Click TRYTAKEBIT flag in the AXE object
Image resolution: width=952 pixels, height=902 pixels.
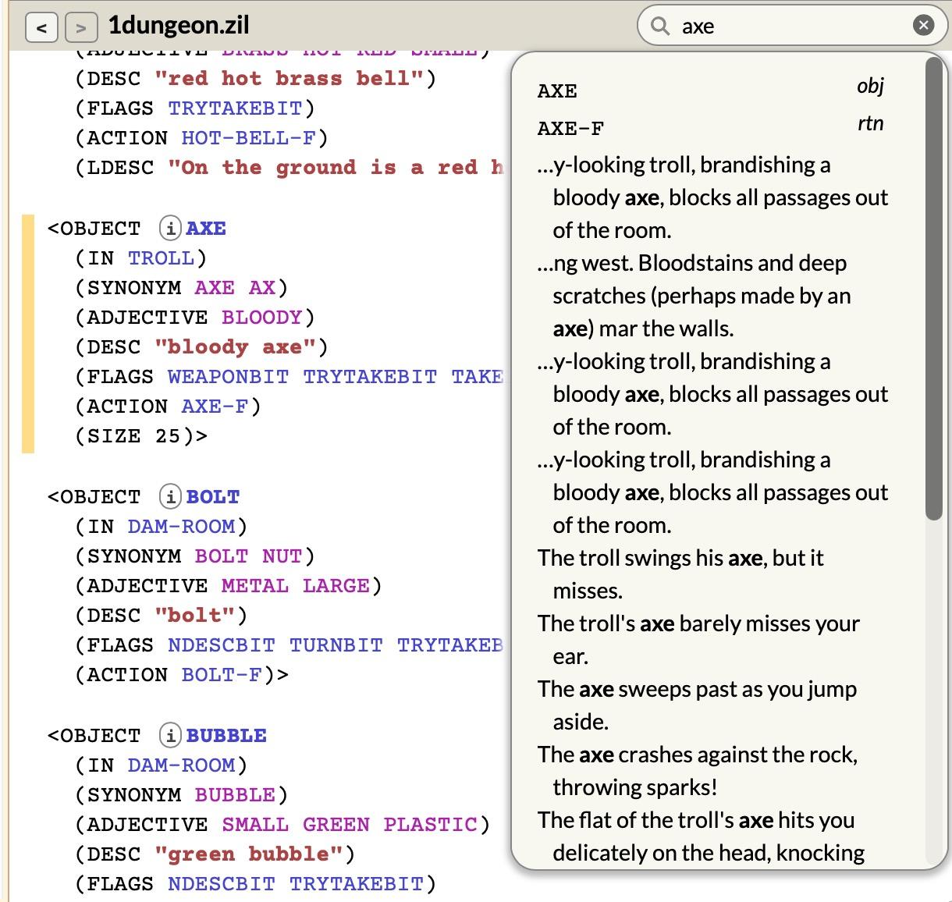pyautogui.click(x=370, y=377)
